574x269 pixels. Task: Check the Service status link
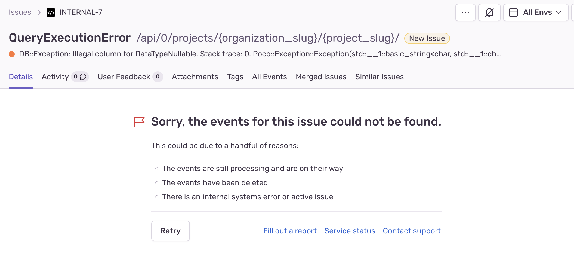349,231
